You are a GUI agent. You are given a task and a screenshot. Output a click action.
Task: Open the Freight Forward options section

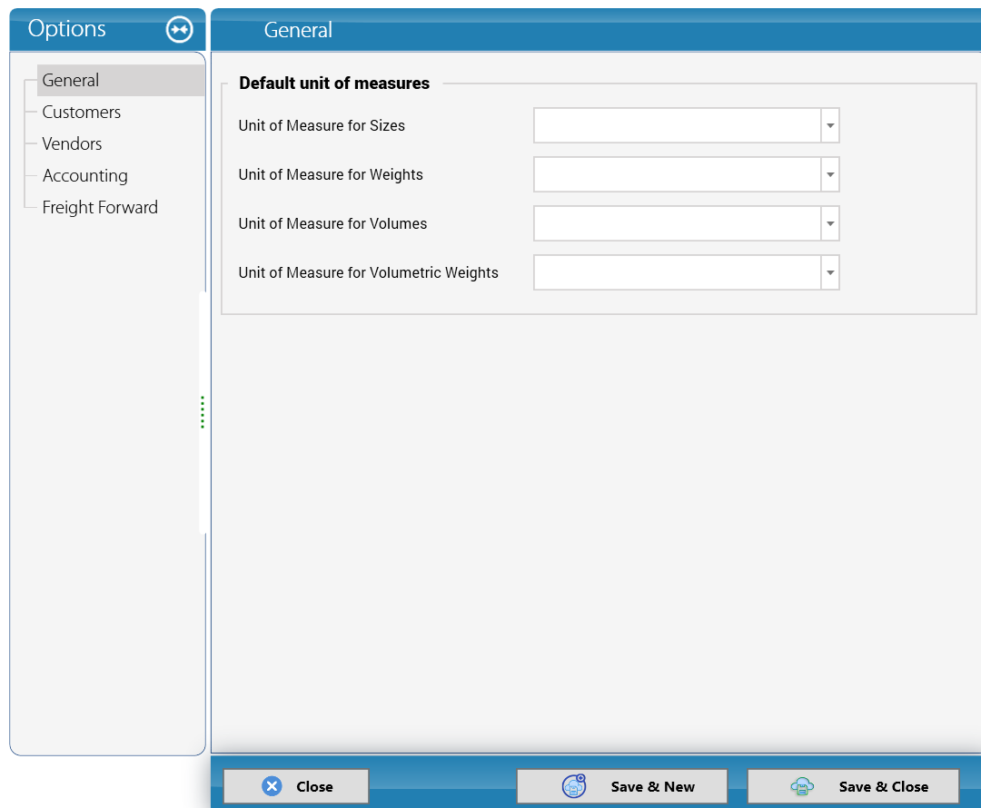[x=100, y=208]
